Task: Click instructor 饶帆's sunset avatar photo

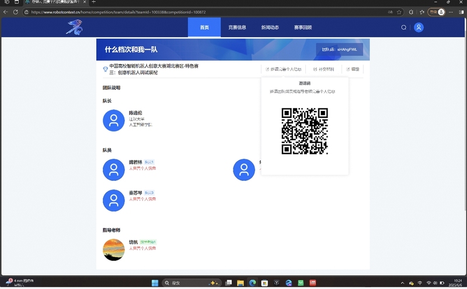Action: pyautogui.click(x=113, y=249)
